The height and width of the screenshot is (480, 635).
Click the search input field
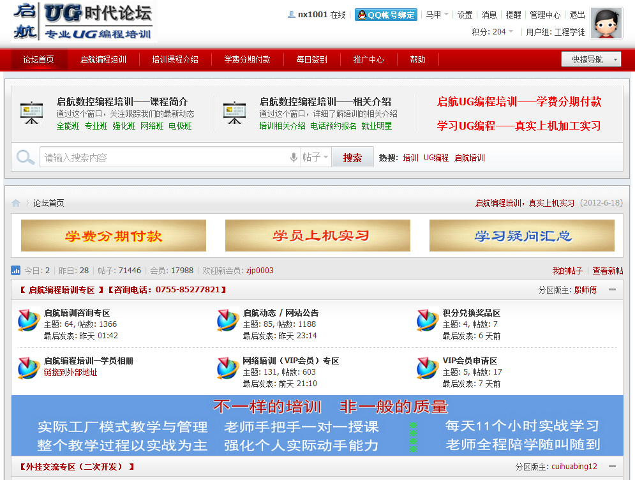[x=165, y=157]
